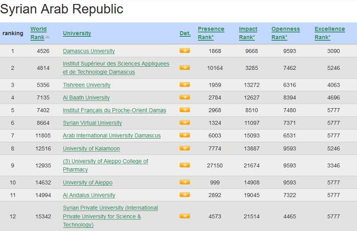Open details icon for University of Kalamoon
The height and width of the screenshot is (231, 357).
click(185, 148)
